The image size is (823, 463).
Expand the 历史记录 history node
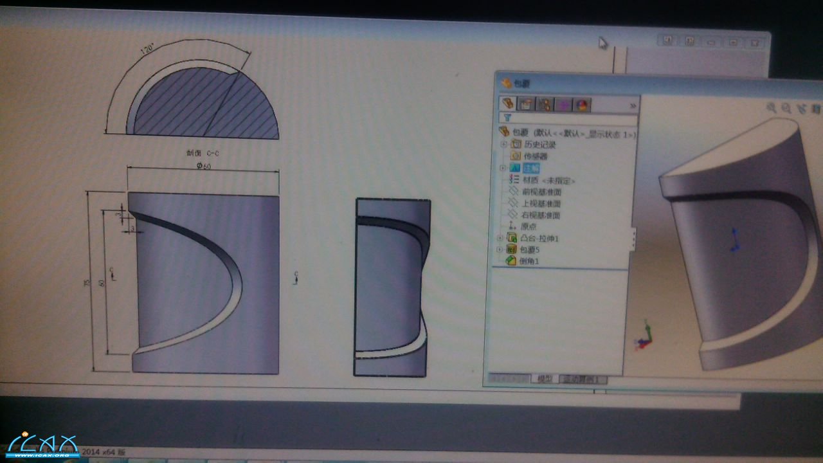[x=503, y=144]
